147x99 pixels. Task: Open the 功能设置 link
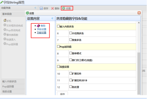42,33
